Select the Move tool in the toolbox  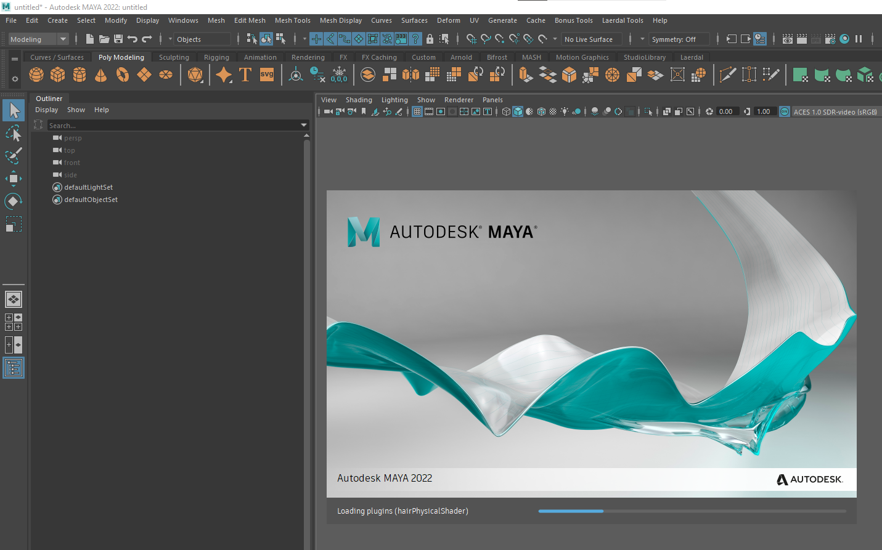[x=14, y=179]
